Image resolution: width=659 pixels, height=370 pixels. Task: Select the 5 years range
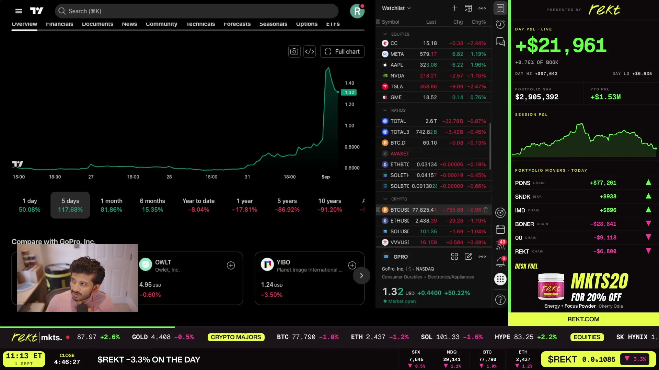click(287, 205)
